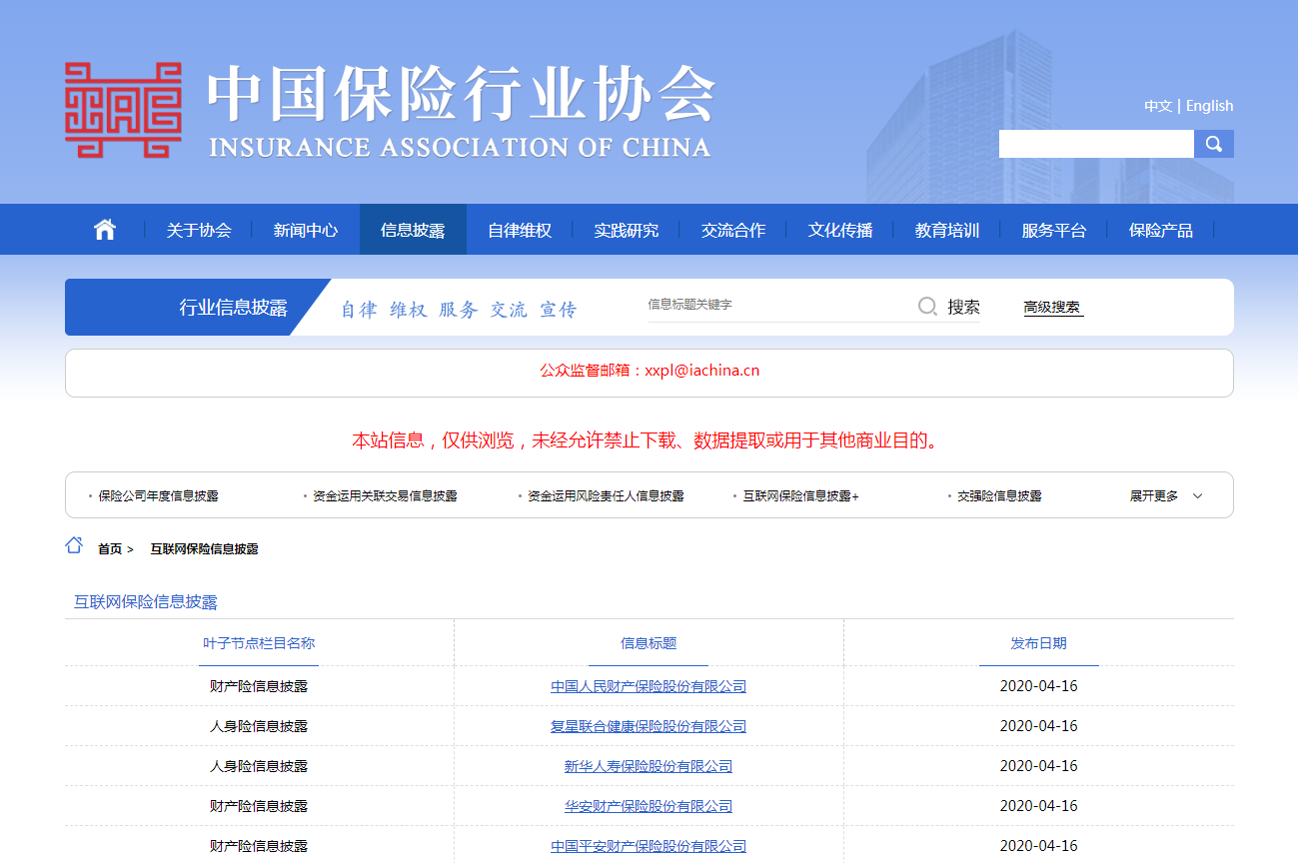The height and width of the screenshot is (863, 1298).
Task: Open the 信息披露 navigation menu
Action: coord(413,230)
